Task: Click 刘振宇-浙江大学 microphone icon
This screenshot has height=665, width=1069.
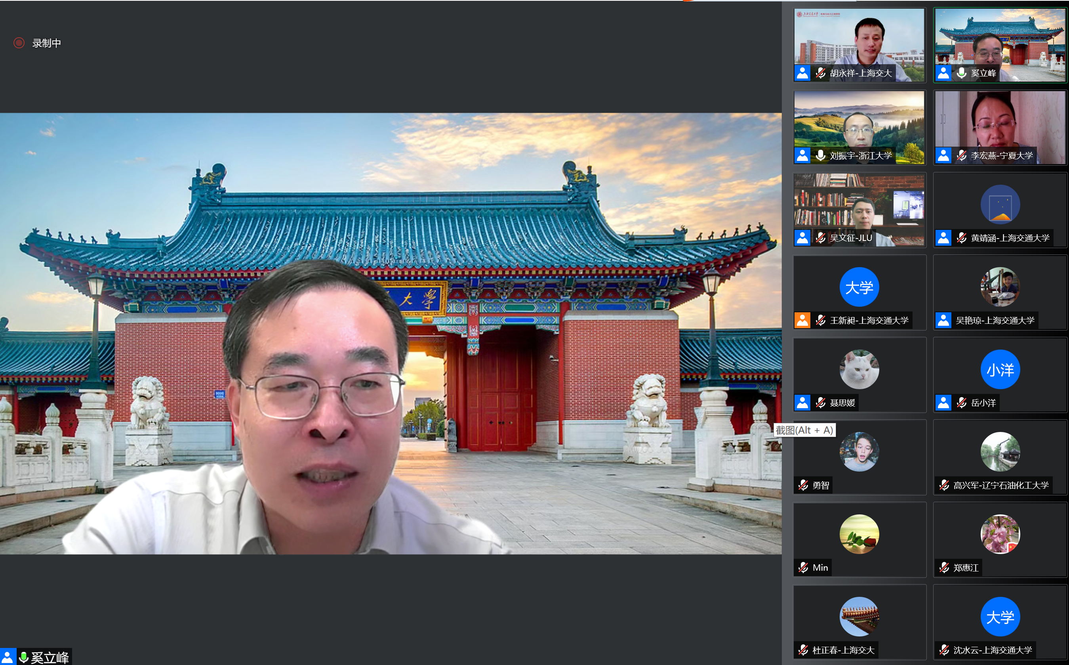Action: tap(820, 155)
